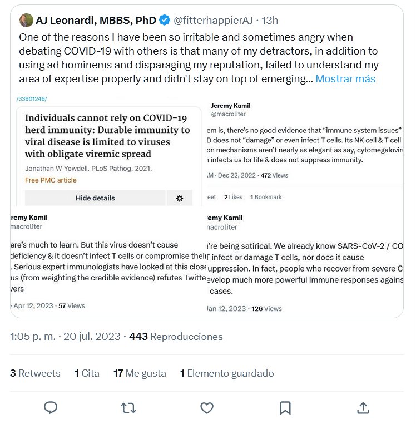Screen dimensions: 416x424
Task: View the 17 Me gusta likes
Action: coord(140,373)
